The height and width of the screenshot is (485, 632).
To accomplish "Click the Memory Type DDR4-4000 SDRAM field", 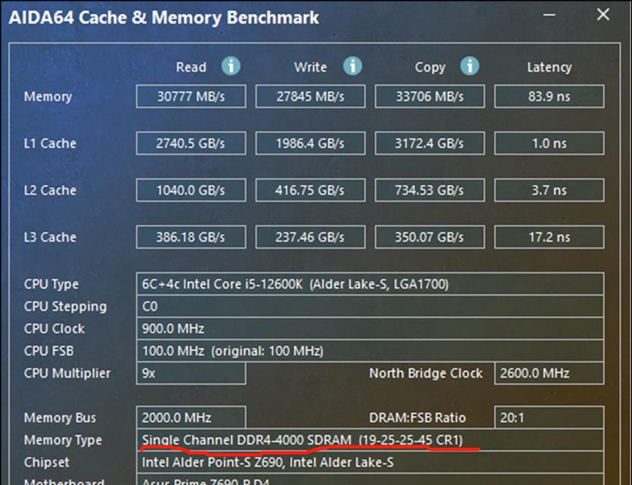I will click(370, 440).
